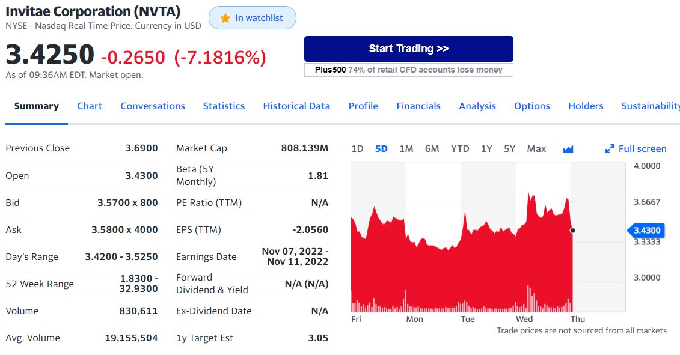Switch chart type using the area chart icon
The image size is (680, 355).
[568, 149]
